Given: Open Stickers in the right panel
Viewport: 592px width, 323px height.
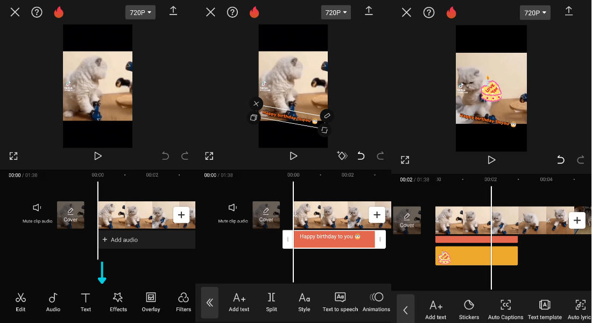Looking at the screenshot, I should (469, 310).
